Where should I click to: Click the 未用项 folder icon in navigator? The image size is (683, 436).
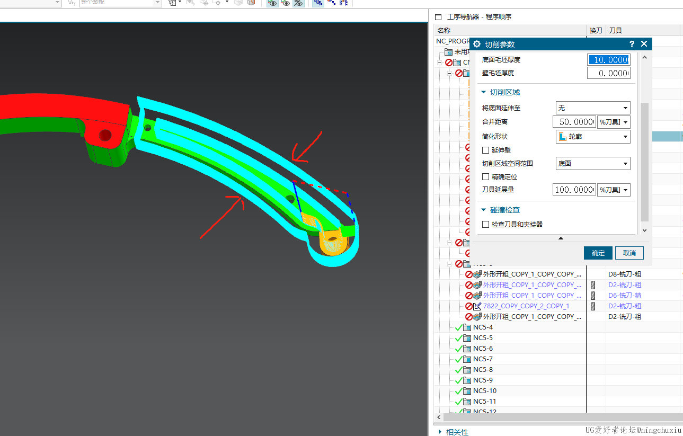click(448, 52)
